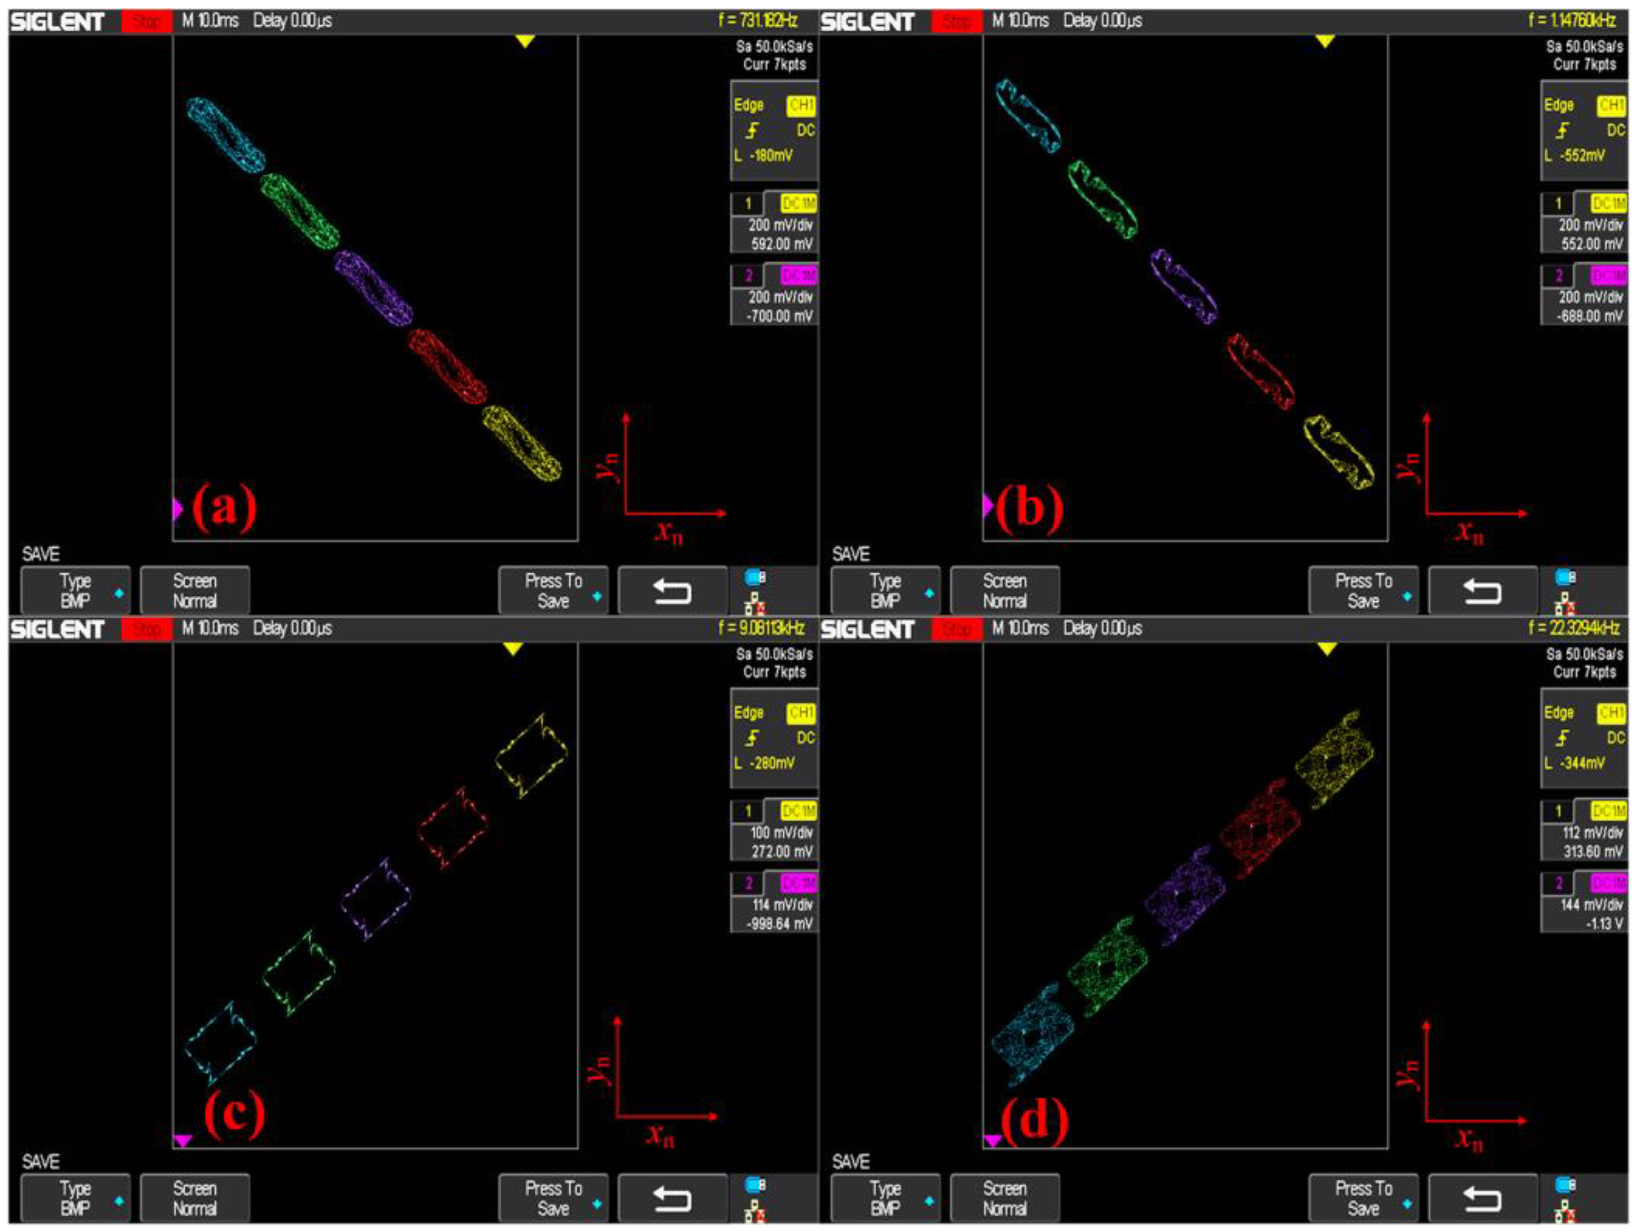
Task: Click the back arrow button in panel (d)
Action: (x=1483, y=1198)
